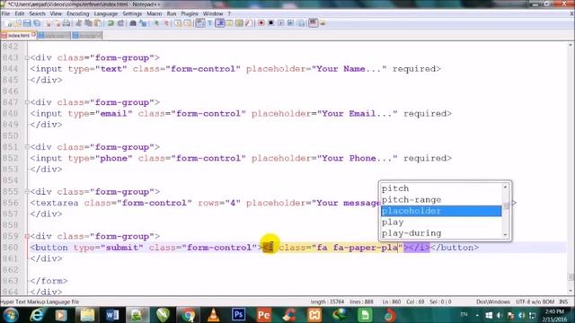Click the black Stop Recording icon
Screen dimensions: 575x323
271,23
